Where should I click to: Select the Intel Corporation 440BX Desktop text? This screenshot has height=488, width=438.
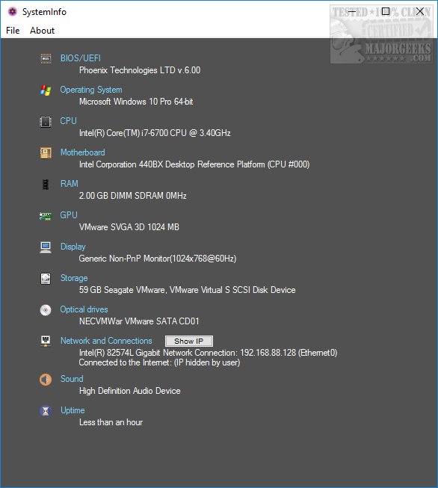tap(194, 164)
